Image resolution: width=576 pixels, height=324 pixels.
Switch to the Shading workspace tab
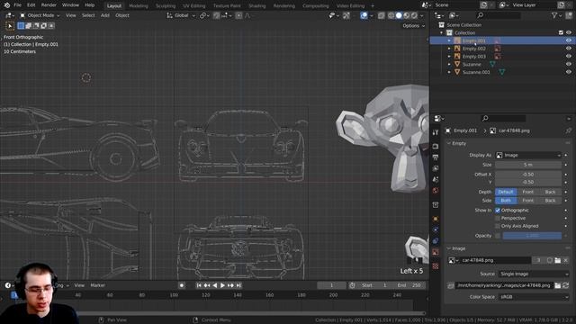[x=256, y=6]
